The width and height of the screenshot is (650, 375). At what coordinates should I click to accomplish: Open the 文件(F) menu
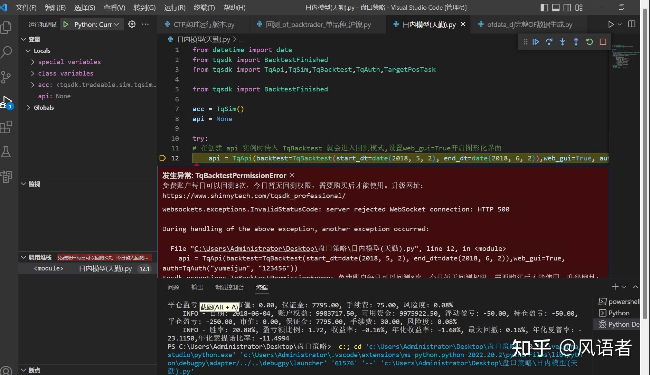(x=26, y=8)
